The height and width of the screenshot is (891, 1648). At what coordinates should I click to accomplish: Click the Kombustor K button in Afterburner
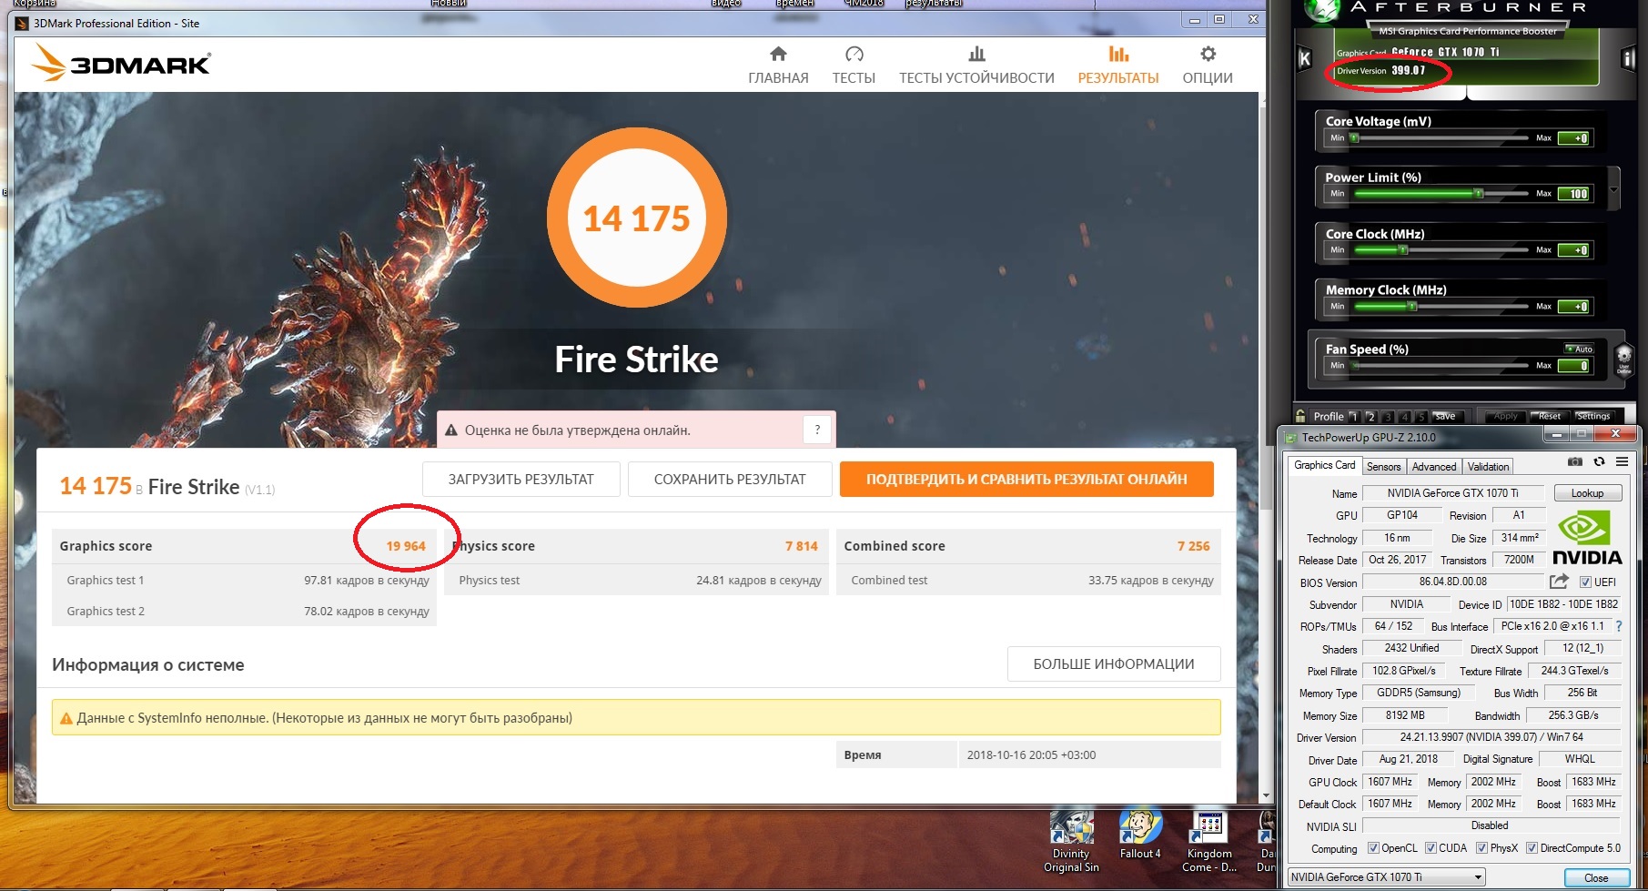click(x=1304, y=59)
